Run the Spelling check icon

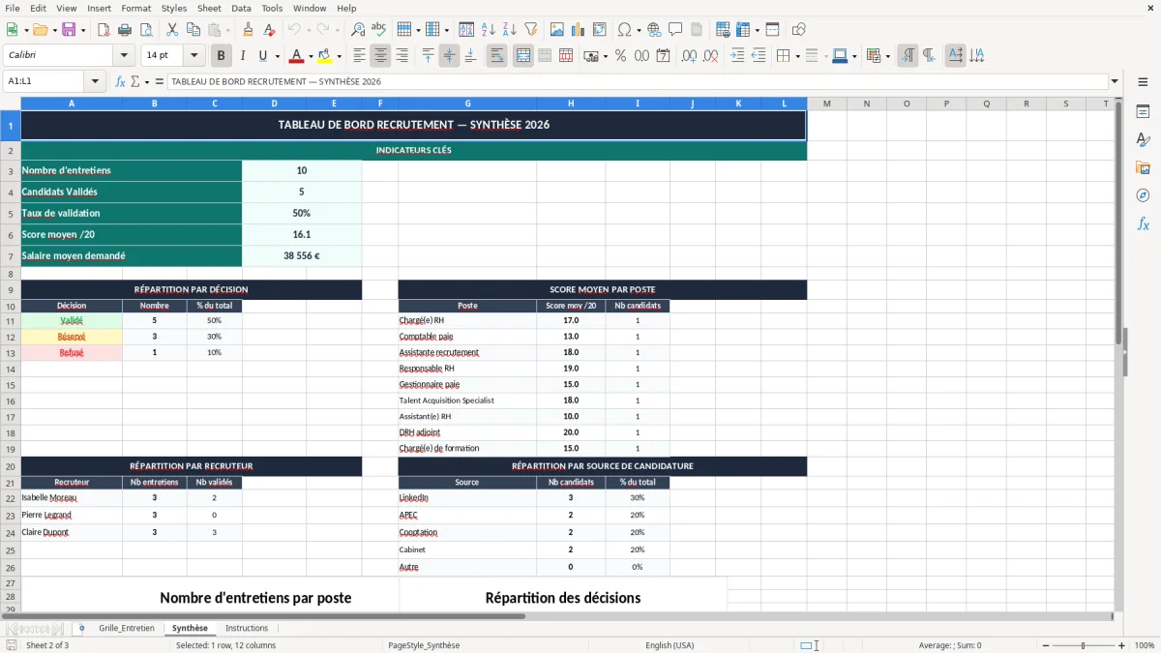coord(379,30)
